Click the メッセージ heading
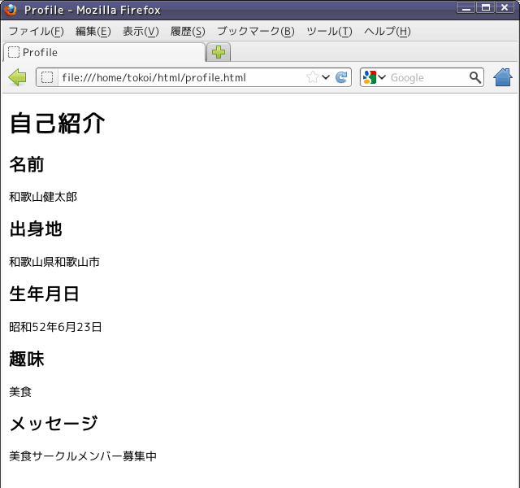 point(54,424)
